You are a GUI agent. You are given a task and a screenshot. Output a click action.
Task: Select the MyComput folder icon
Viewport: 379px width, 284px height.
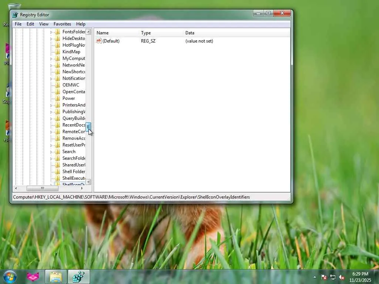click(x=57, y=58)
